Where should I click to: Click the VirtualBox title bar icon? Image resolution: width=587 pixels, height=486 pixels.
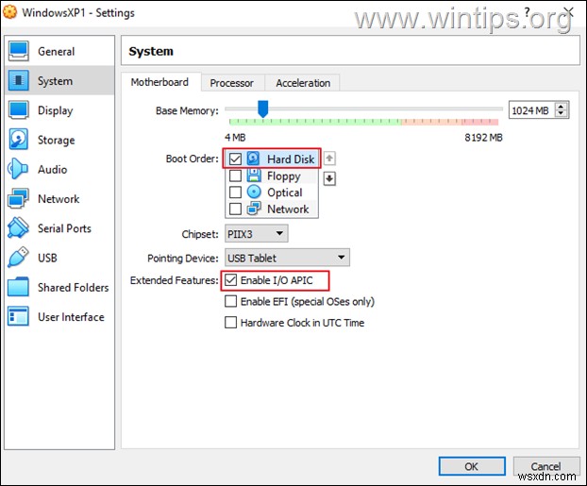pyautogui.click(x=9, y=12)
